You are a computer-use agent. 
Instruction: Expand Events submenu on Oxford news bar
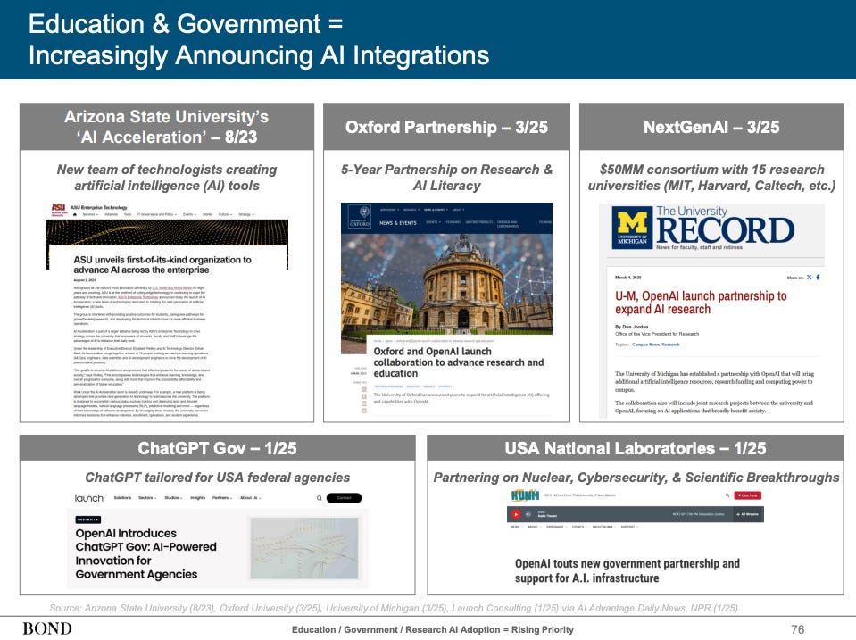click(x=434, y=222)
